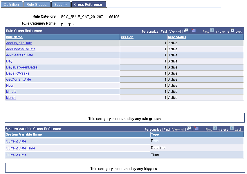This screenshot has height=174, width=247.
Task: Click View All to show all 18 rules
Action: [x=175, y=31]
